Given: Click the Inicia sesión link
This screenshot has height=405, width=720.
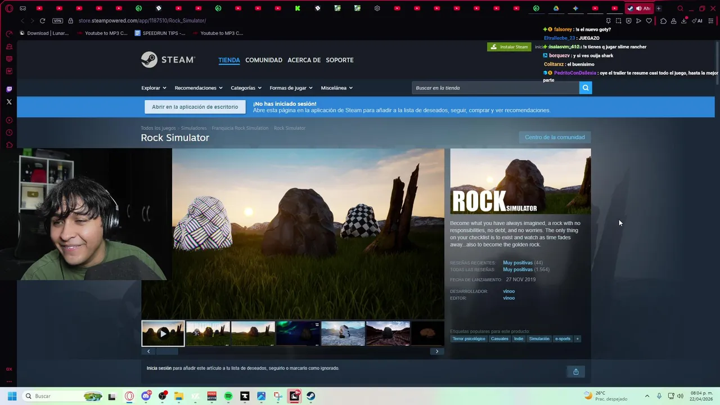Looking at the screenshot, I should click(159, 368).
